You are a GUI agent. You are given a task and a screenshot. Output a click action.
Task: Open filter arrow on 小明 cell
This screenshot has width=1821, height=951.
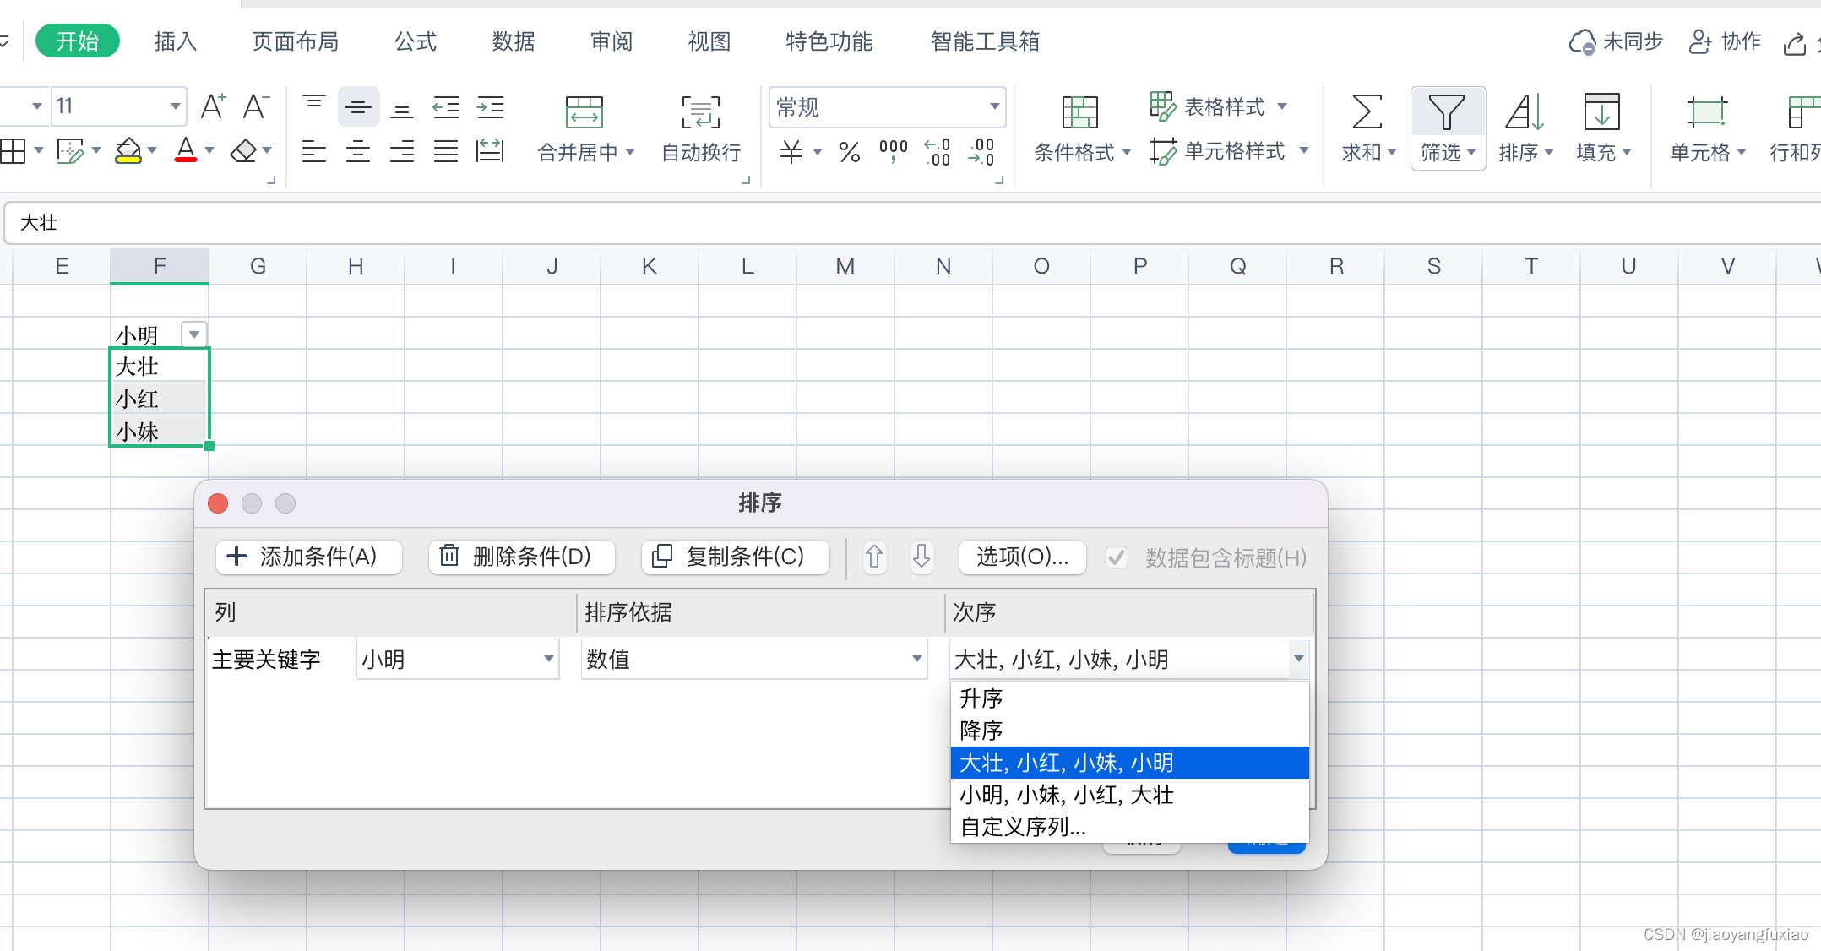[x=194, y=334]
